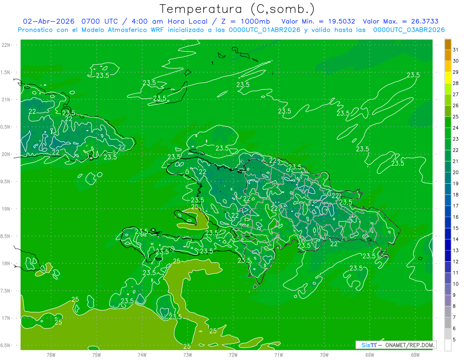Click the 76W longitude axis label
This screenshot has width=466, height=360.
point(51,355)
